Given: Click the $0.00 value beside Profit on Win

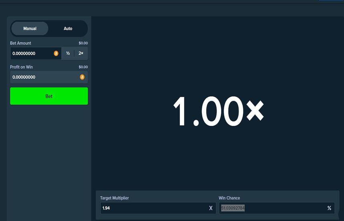Looking at the screenshot, I should coord(83,67).
